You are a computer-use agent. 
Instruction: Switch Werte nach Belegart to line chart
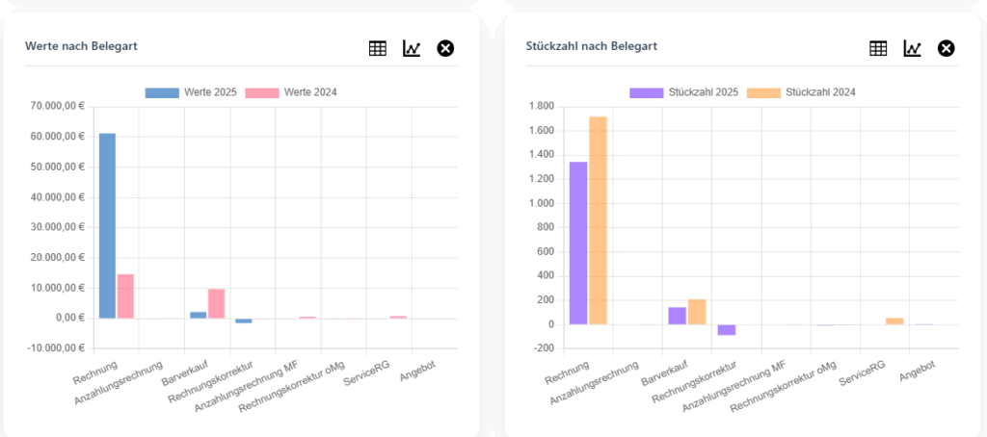tap(412, 48)
